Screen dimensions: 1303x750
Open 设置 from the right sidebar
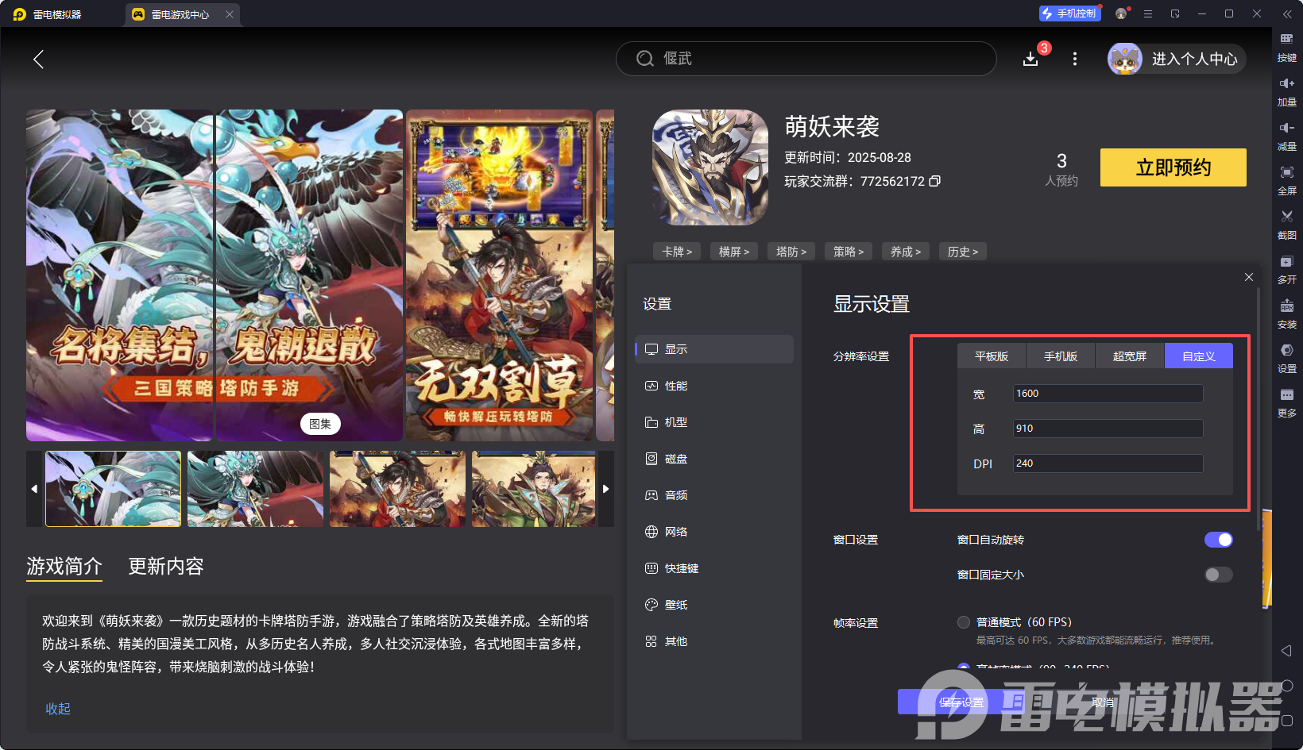click(1287, 357)
